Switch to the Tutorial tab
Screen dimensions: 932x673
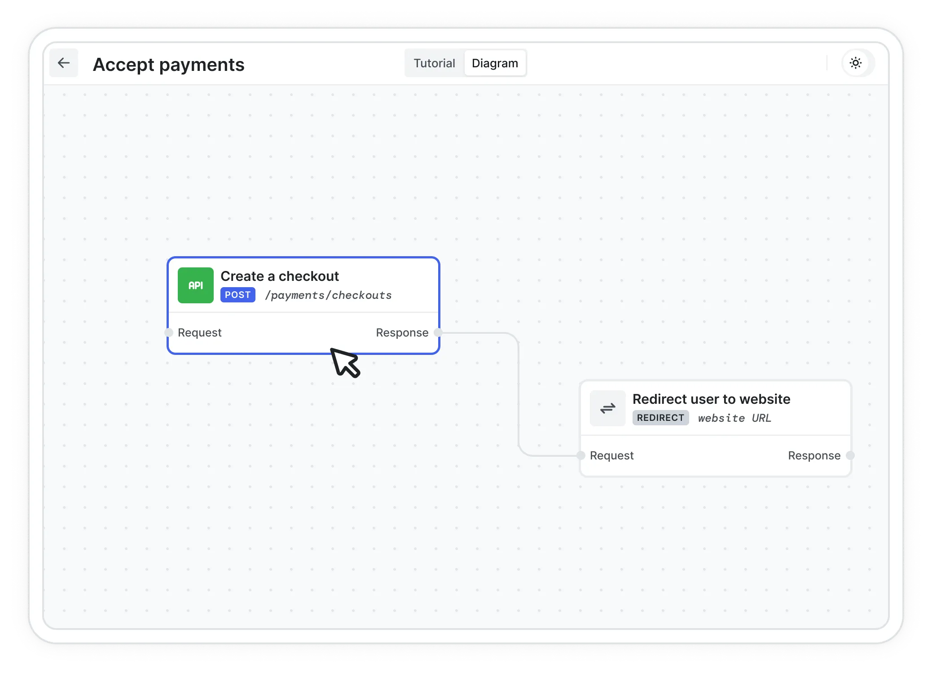point(434,63)
